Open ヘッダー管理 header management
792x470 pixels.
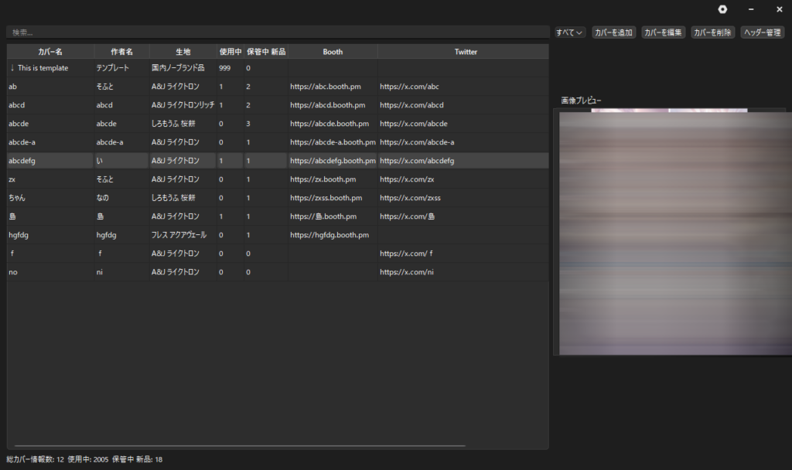[x=762, y=32]
